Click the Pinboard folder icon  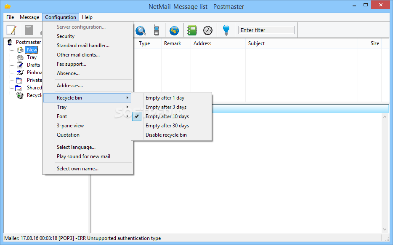20,73
